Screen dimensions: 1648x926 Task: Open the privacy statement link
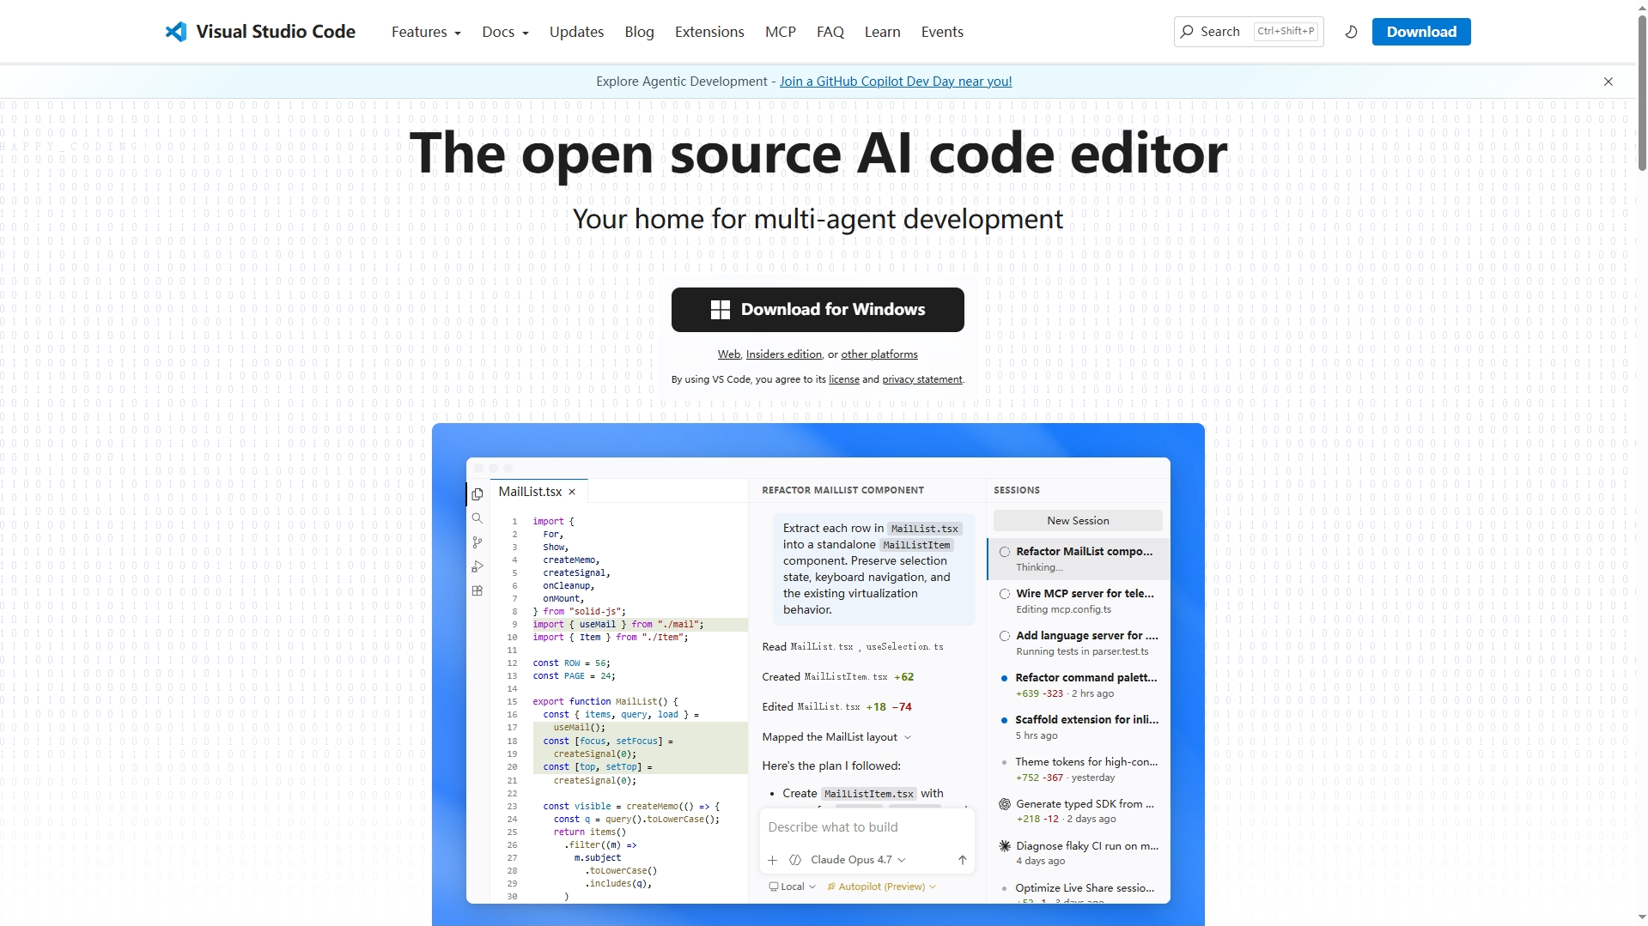(x=922, y=379)
